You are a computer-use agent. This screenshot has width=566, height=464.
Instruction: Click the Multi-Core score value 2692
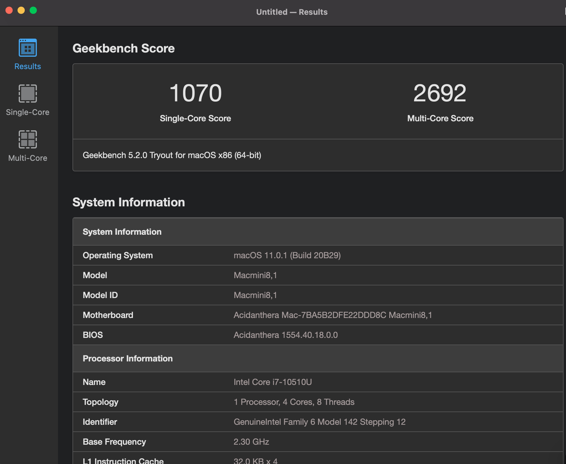pyautogui.click(x=440, y=93)
